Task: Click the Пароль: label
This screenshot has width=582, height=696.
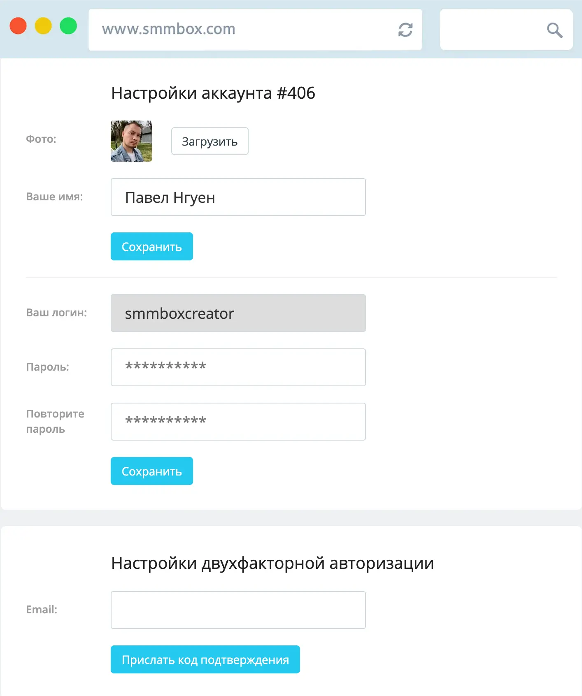Action: pos(47,367)
